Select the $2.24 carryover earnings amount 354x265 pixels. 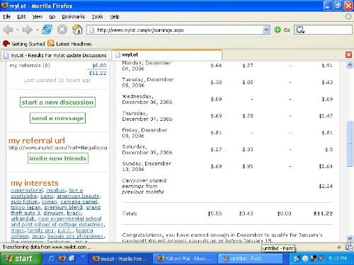[x=326, y=186]
